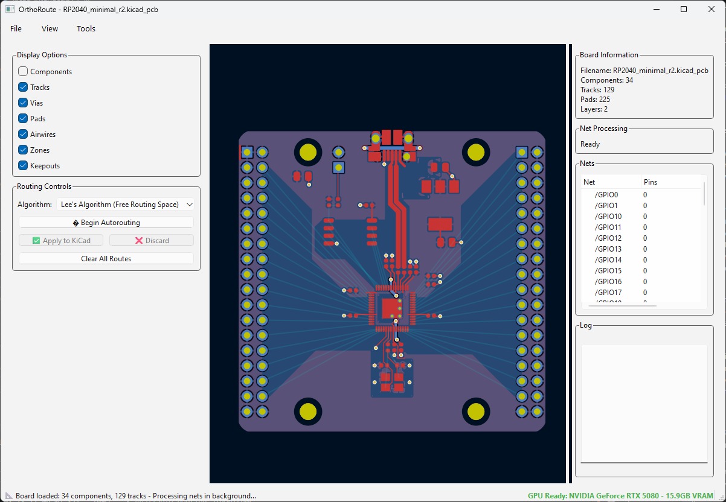Click the RP2040 chip center pad
The width and height of the screenshot is (726, 502).
391,308
